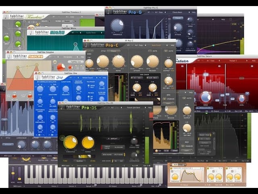Image resolution: width=258 pixels, height=194 pixels.
Task: Flip the Mono/Poly switch in FabFilter One
Action: point(89,86)
